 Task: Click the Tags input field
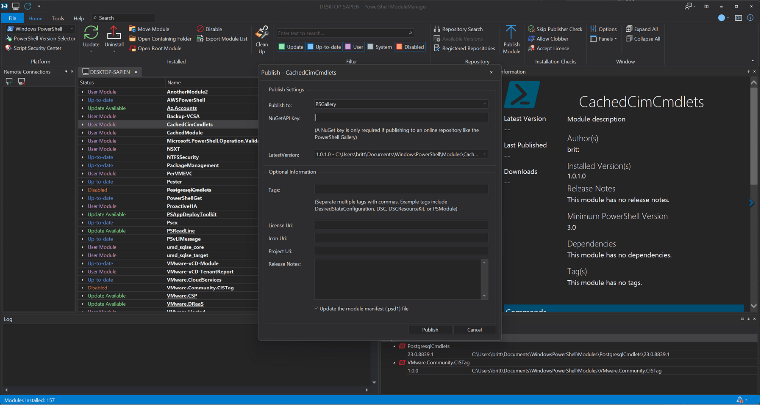coord(401,190)
